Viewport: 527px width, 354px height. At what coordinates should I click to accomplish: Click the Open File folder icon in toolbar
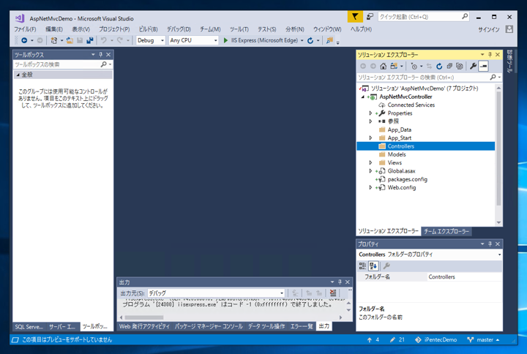pyautogui.click(x=70, y=40)
